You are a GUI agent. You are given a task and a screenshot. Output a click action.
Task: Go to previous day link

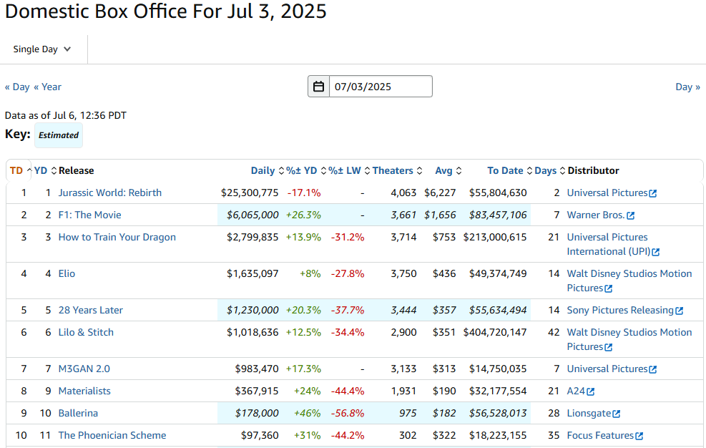pos(17,87)
